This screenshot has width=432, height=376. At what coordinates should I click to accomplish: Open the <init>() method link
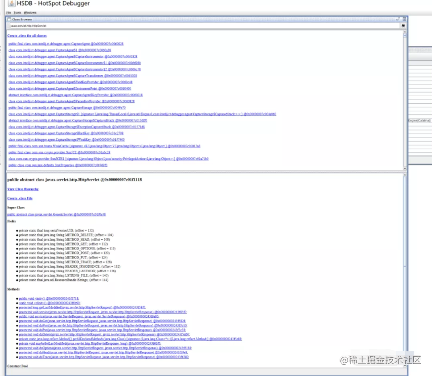coord(49,298)
